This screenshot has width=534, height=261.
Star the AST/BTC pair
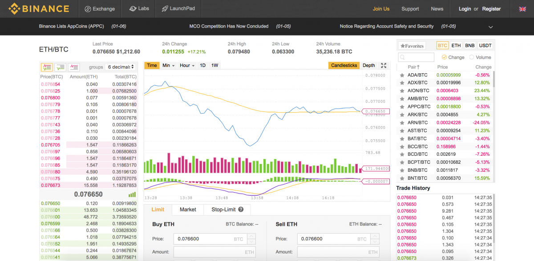coord(402,131)
